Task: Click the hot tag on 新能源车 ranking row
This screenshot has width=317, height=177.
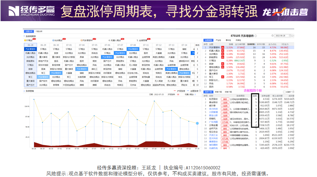Action: click(222, 57)
